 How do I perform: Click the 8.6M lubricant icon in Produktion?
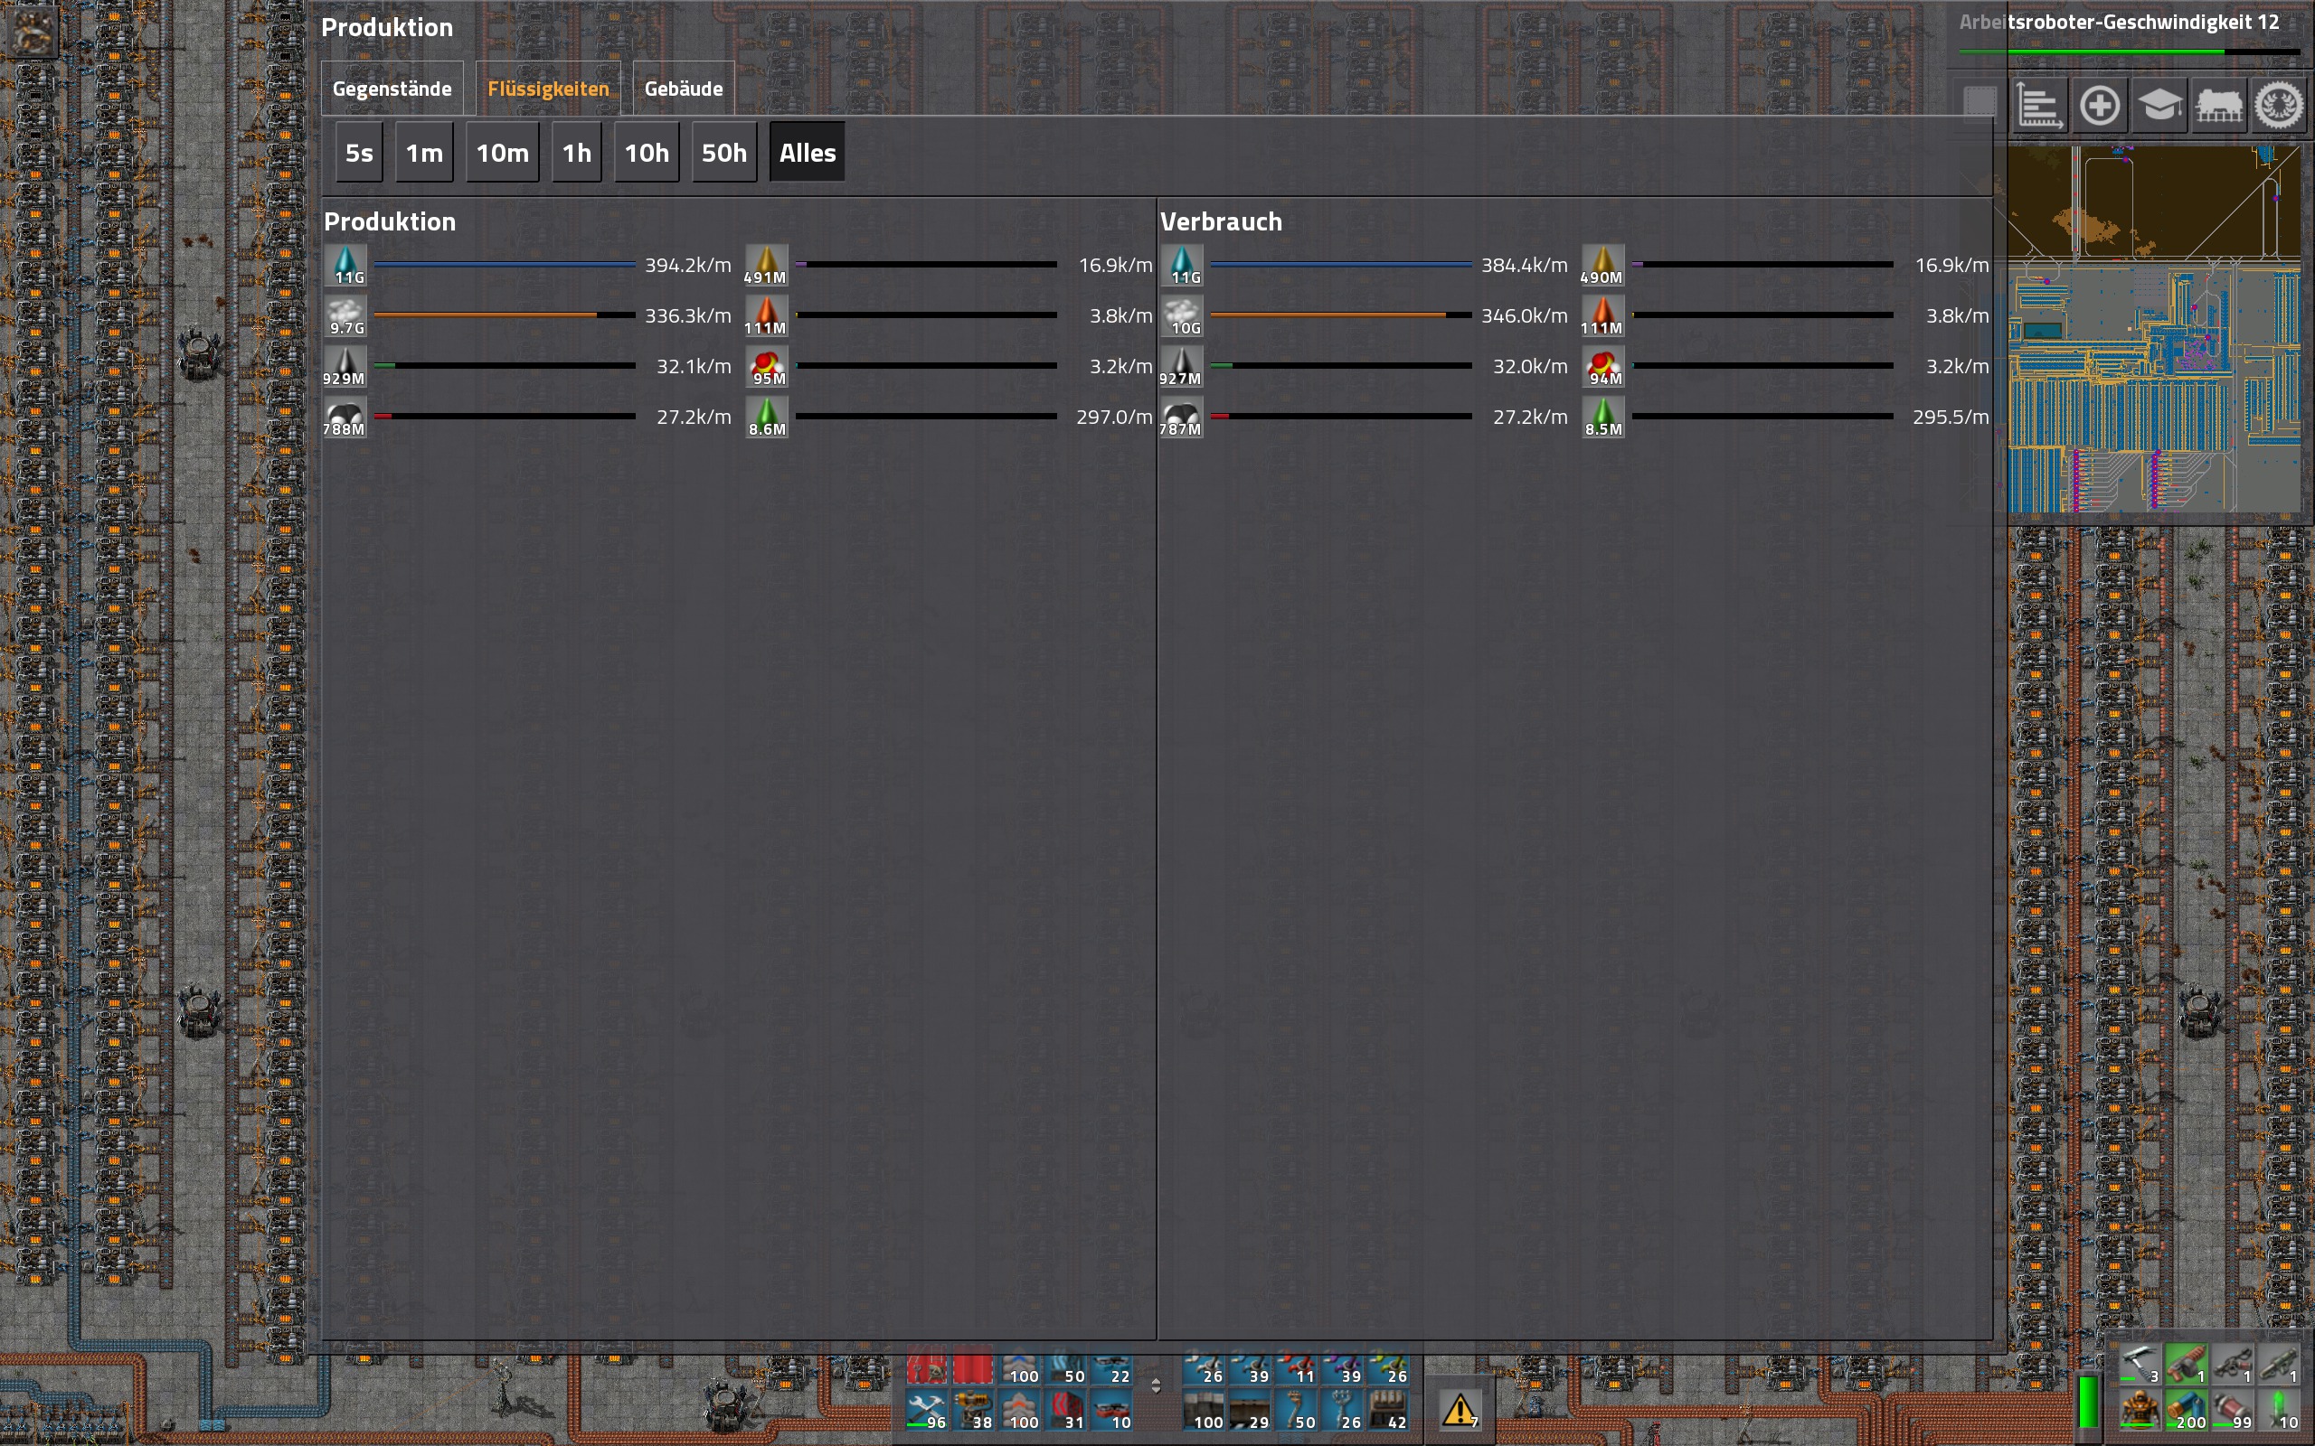coord(767,417)
